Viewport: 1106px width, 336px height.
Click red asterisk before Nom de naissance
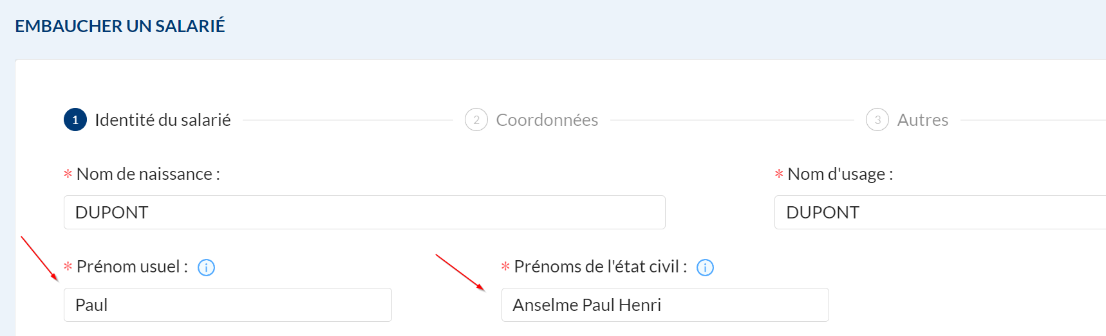pos(68,174)
